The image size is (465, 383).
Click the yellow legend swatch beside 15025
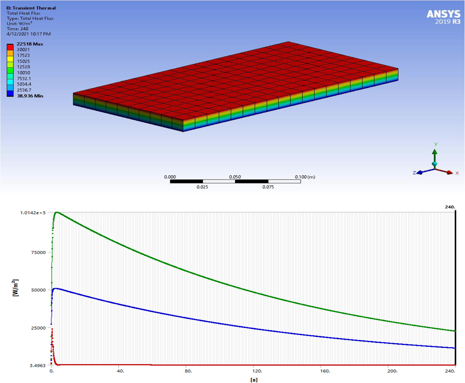coord(10,59)
